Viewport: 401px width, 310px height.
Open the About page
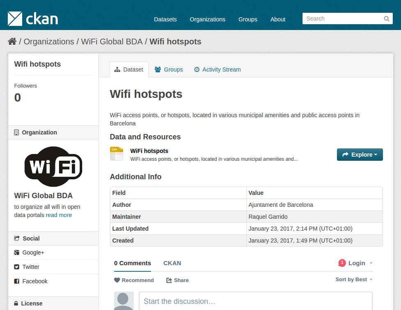click(278, 19)
